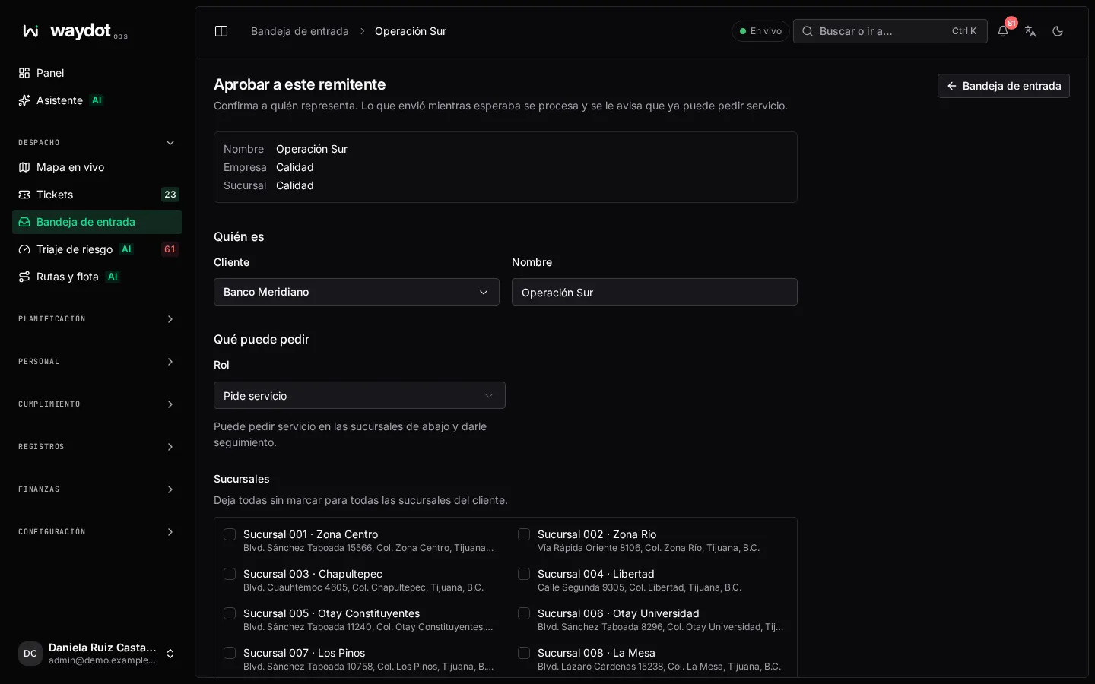Click the En vivo status badge
Screen dimensions: 1095x684
tap(760, 31)
